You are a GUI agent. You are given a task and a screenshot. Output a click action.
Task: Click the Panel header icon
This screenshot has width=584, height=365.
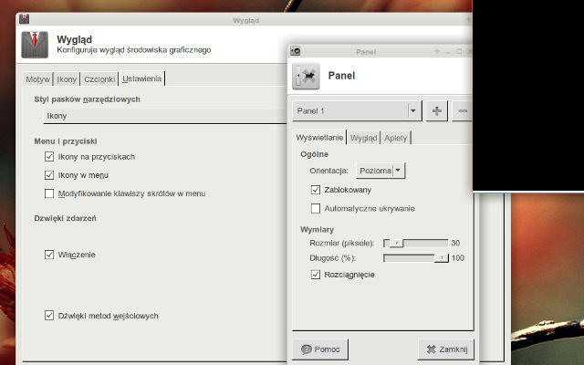click(307, 77)
